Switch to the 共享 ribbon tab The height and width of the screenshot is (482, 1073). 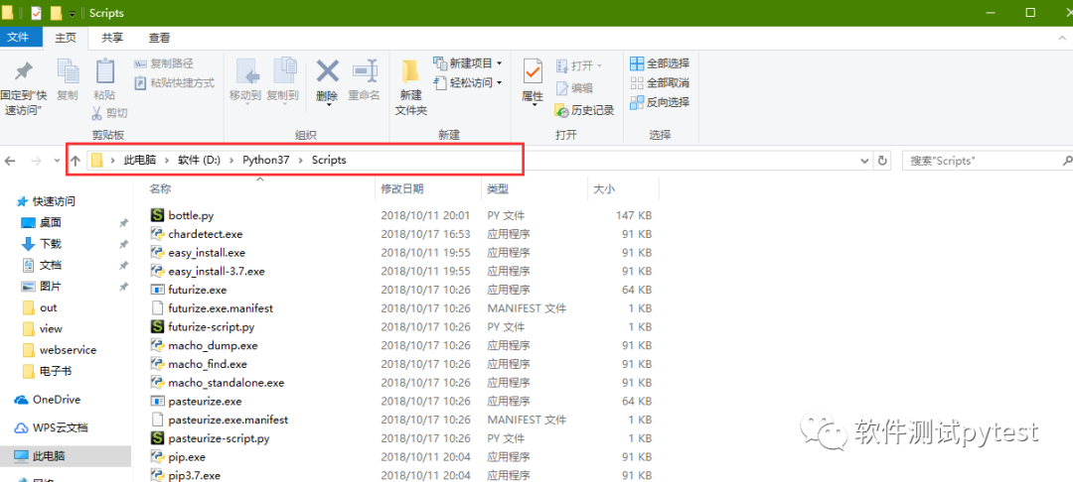click(x=112, y=39)
